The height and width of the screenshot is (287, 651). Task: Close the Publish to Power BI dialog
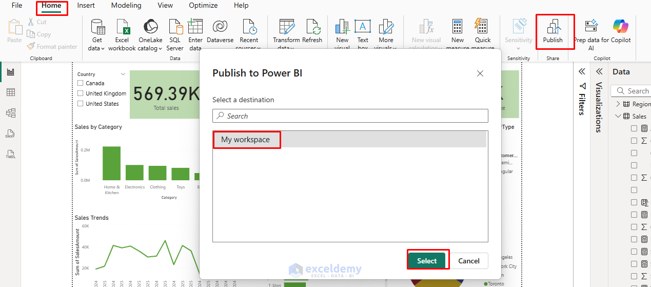coord(480,73)
